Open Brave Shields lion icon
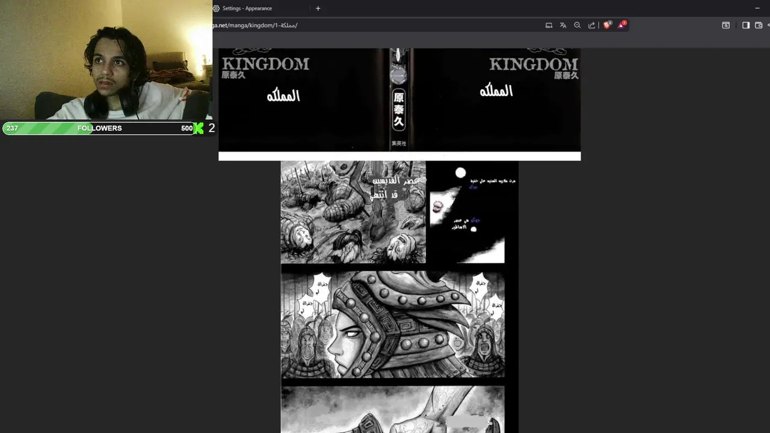770x433 pixels. (x=607, y=25)
